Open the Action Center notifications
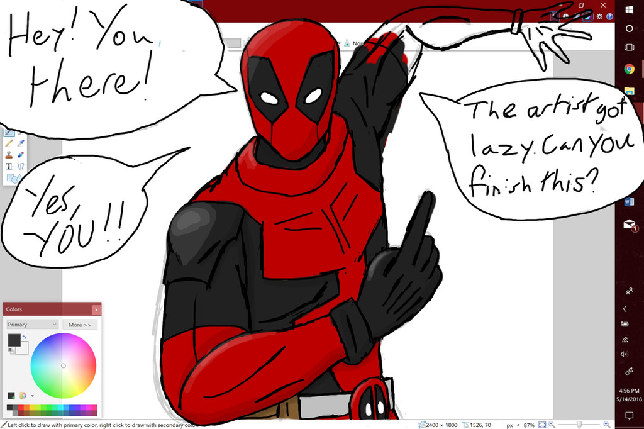Image resolution: width=644 pixels, height=429 pixels. (629, 415)
